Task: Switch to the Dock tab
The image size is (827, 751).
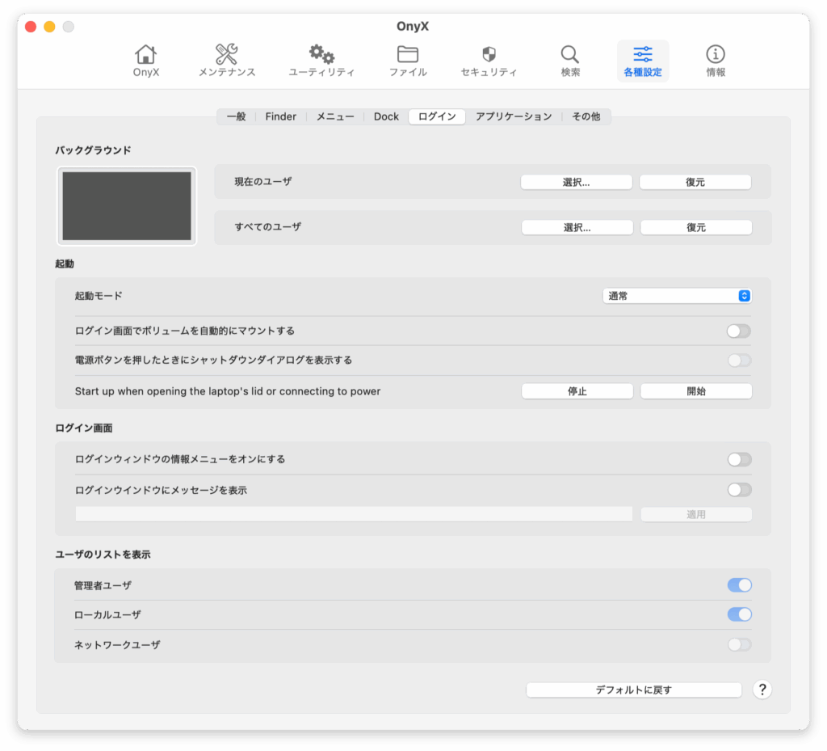Action: pos(386,116)
